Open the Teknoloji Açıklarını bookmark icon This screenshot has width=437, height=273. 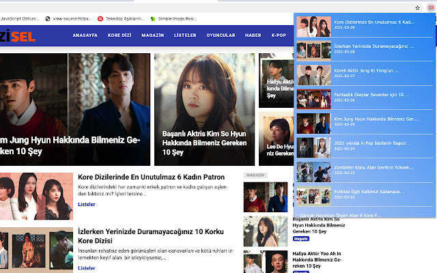click(100, 18)
